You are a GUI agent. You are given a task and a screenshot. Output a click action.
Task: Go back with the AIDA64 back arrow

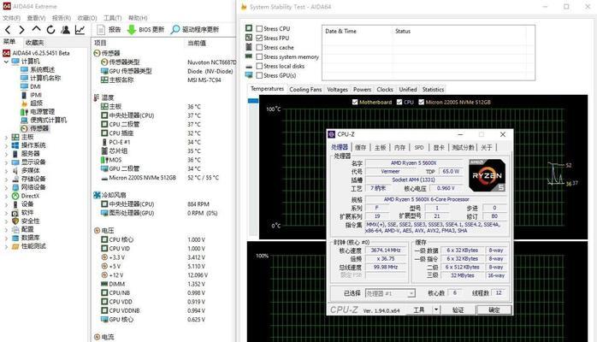8,30
